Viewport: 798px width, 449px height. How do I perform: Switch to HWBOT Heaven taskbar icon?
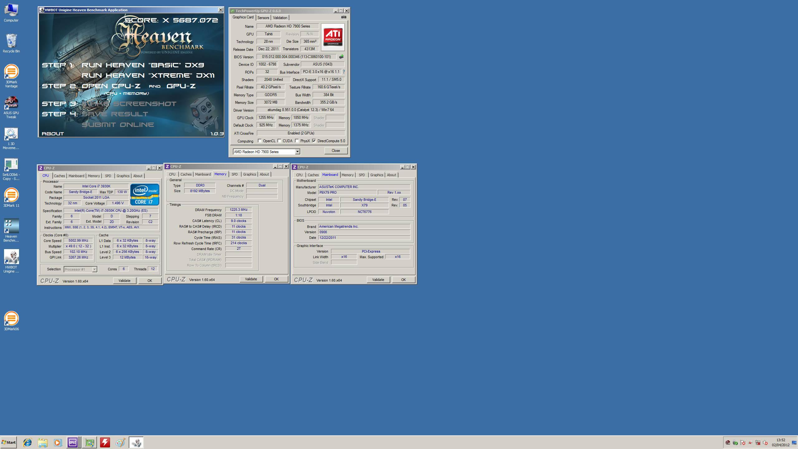click(x=136, y=442)
